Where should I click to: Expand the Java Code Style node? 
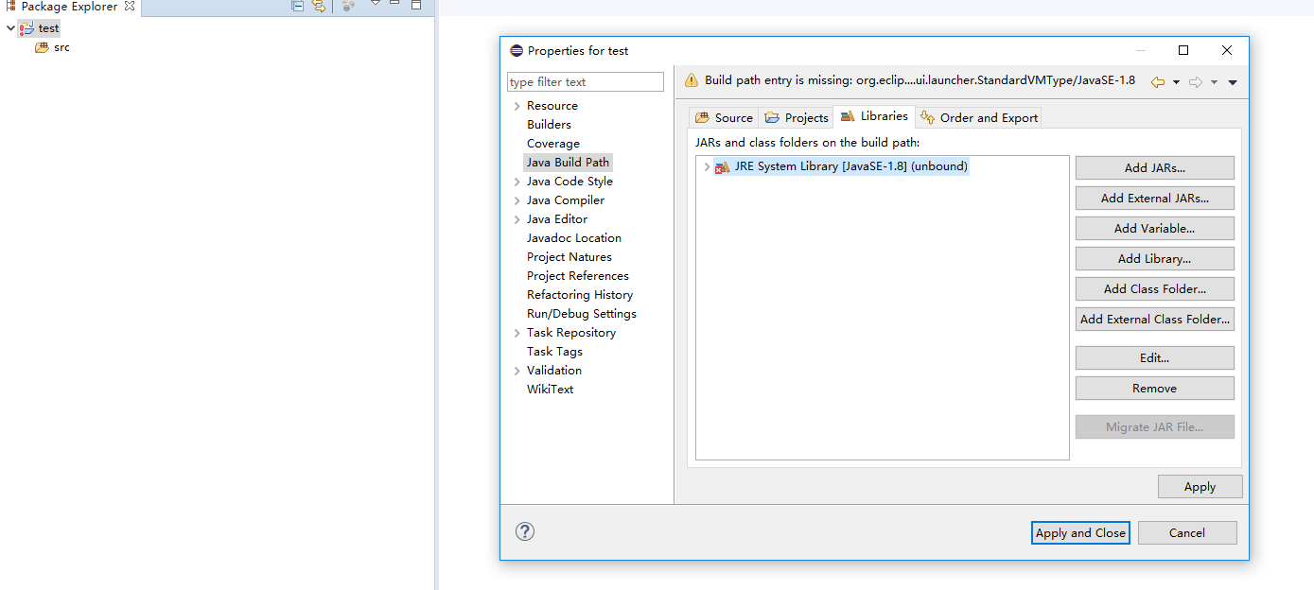(x=517, y=182)
